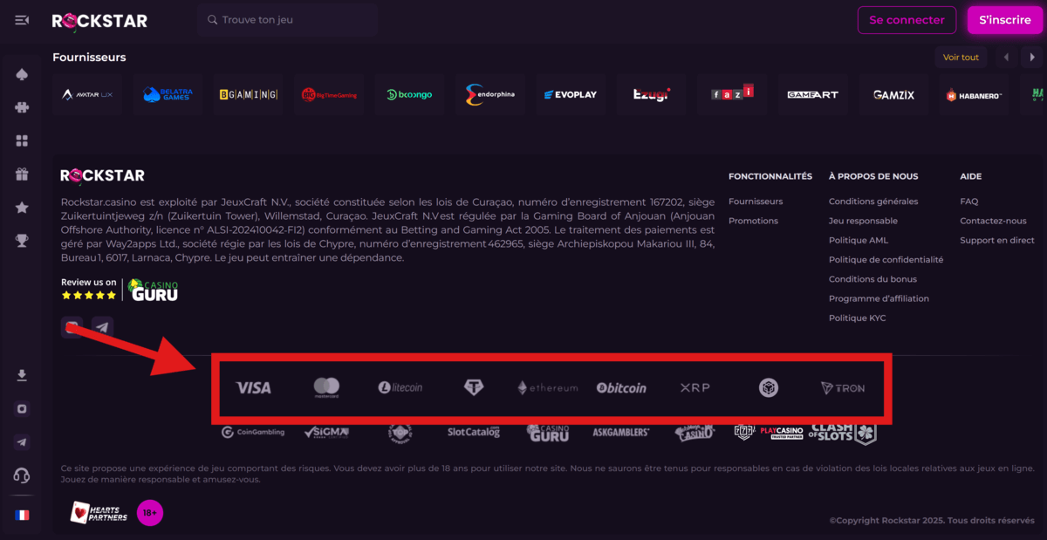
Task: Open the spade card games sidebar icon
Action: pos(22,75)
